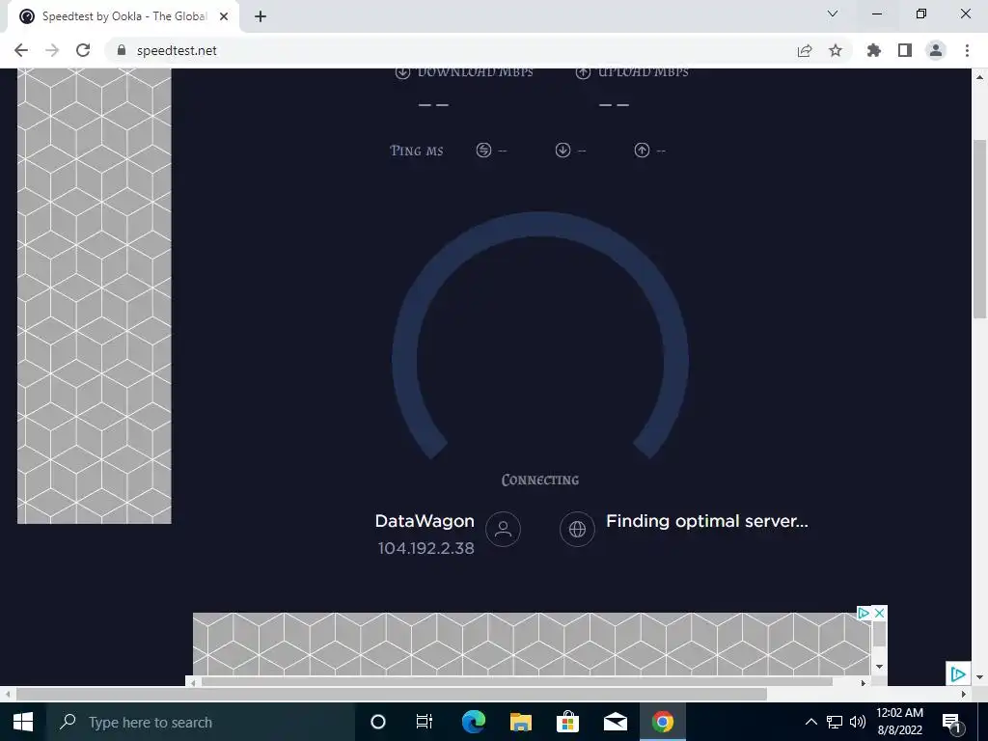Screen dimensions: 988x741
Task: Click the page scrollbar up arrow
Action: click(x=980, y=77)
